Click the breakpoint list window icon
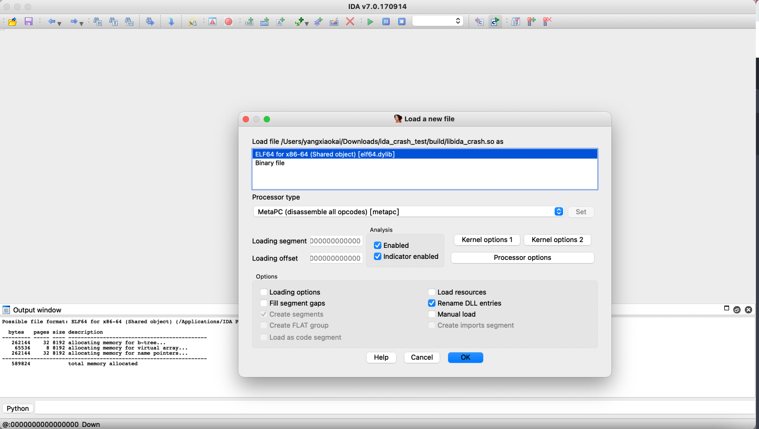759x429 pixels. pos(516,22)
